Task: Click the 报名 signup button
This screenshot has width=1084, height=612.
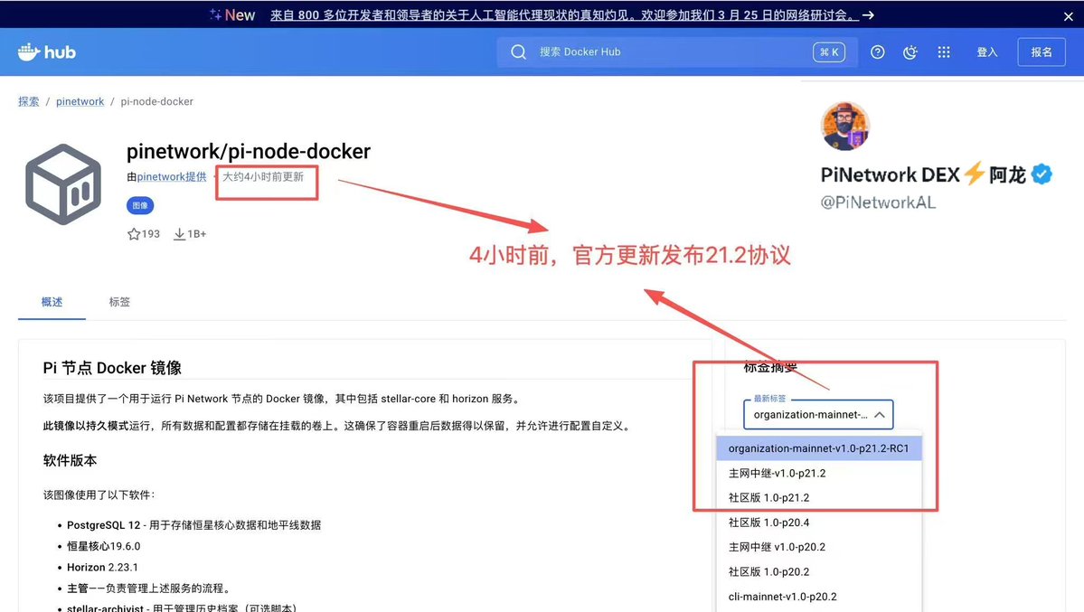Action: pyautogui.click(x=1041, y=52)
